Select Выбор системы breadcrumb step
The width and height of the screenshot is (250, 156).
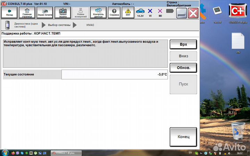pos(59,25)
